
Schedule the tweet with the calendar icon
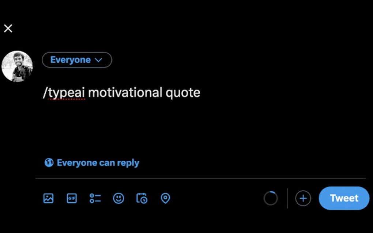[x=142, y=198]
